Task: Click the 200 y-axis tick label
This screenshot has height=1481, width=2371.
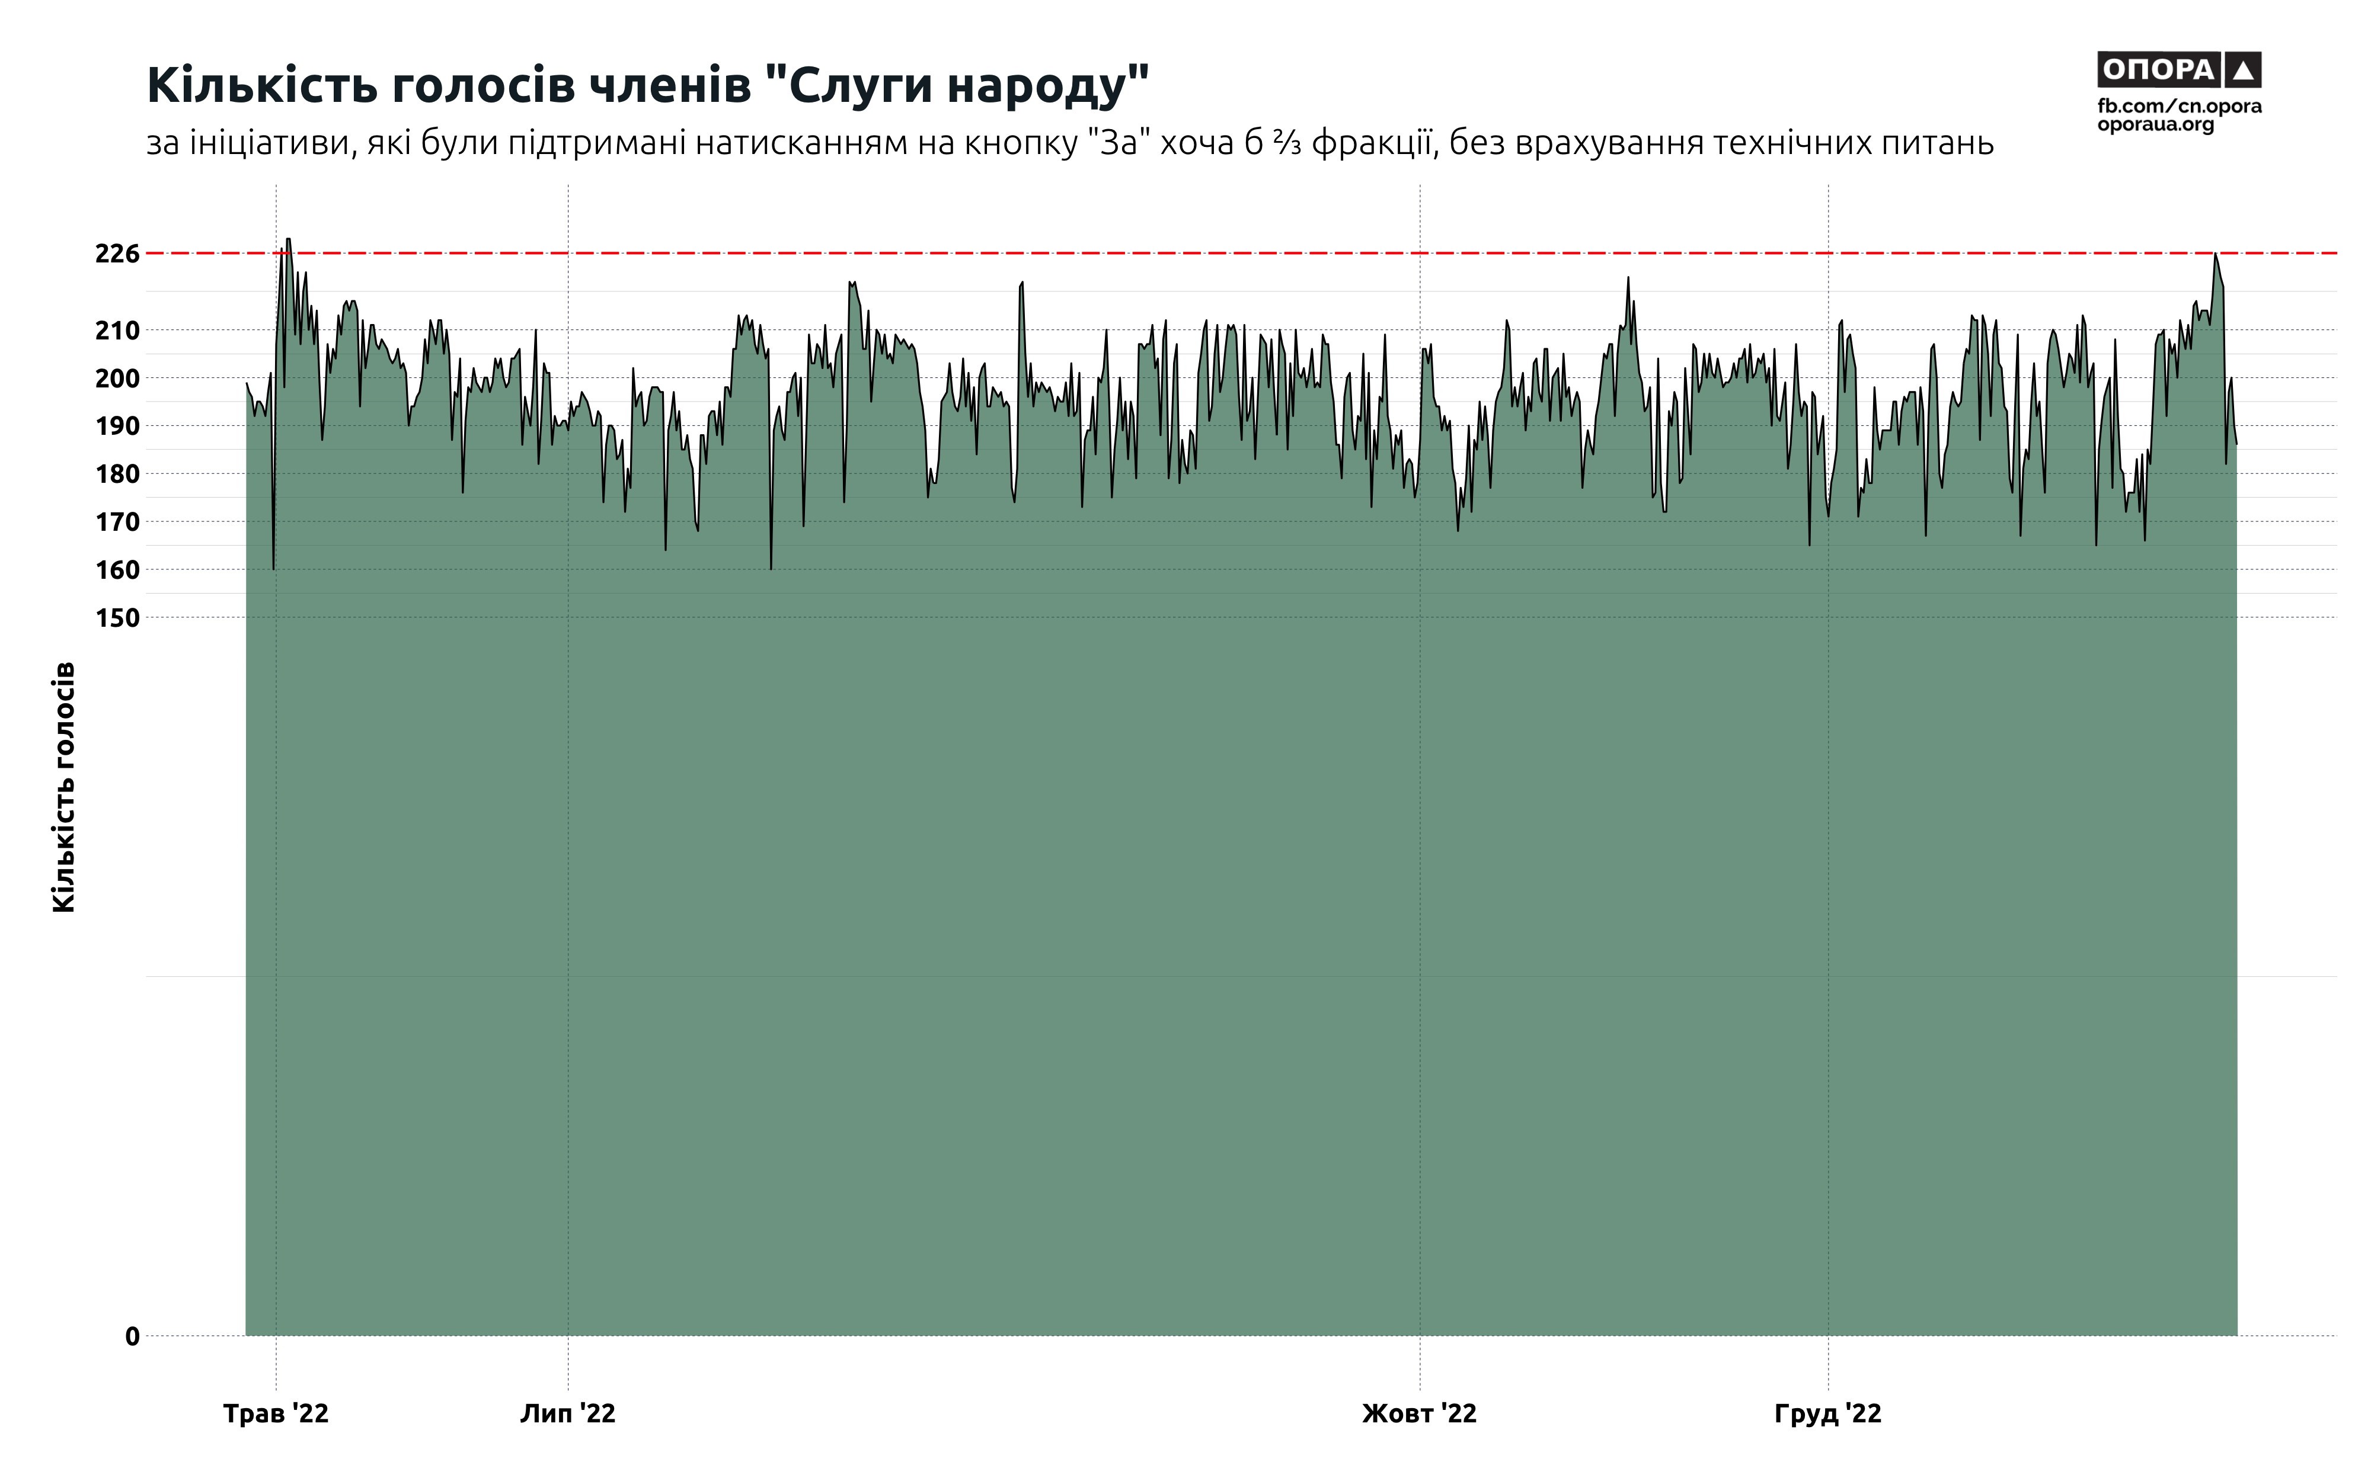Action: pyautogui.click(x=117, y=379)
